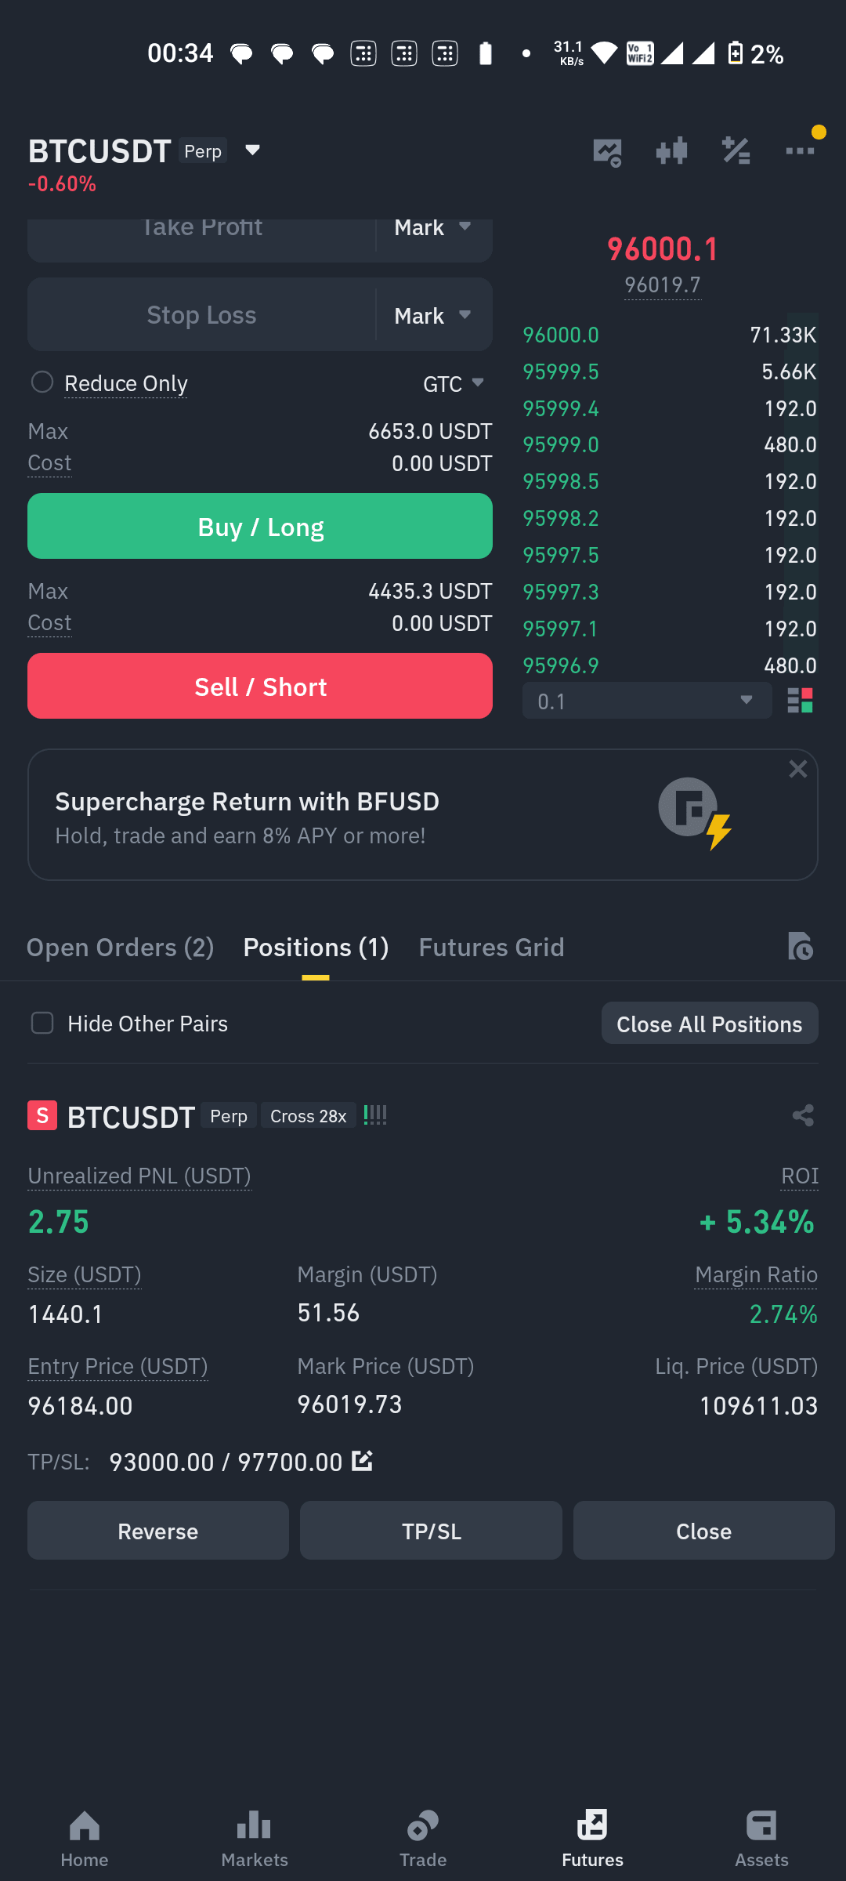Expand the GTC time-in-force dropdown

click(x=454, y=384)
